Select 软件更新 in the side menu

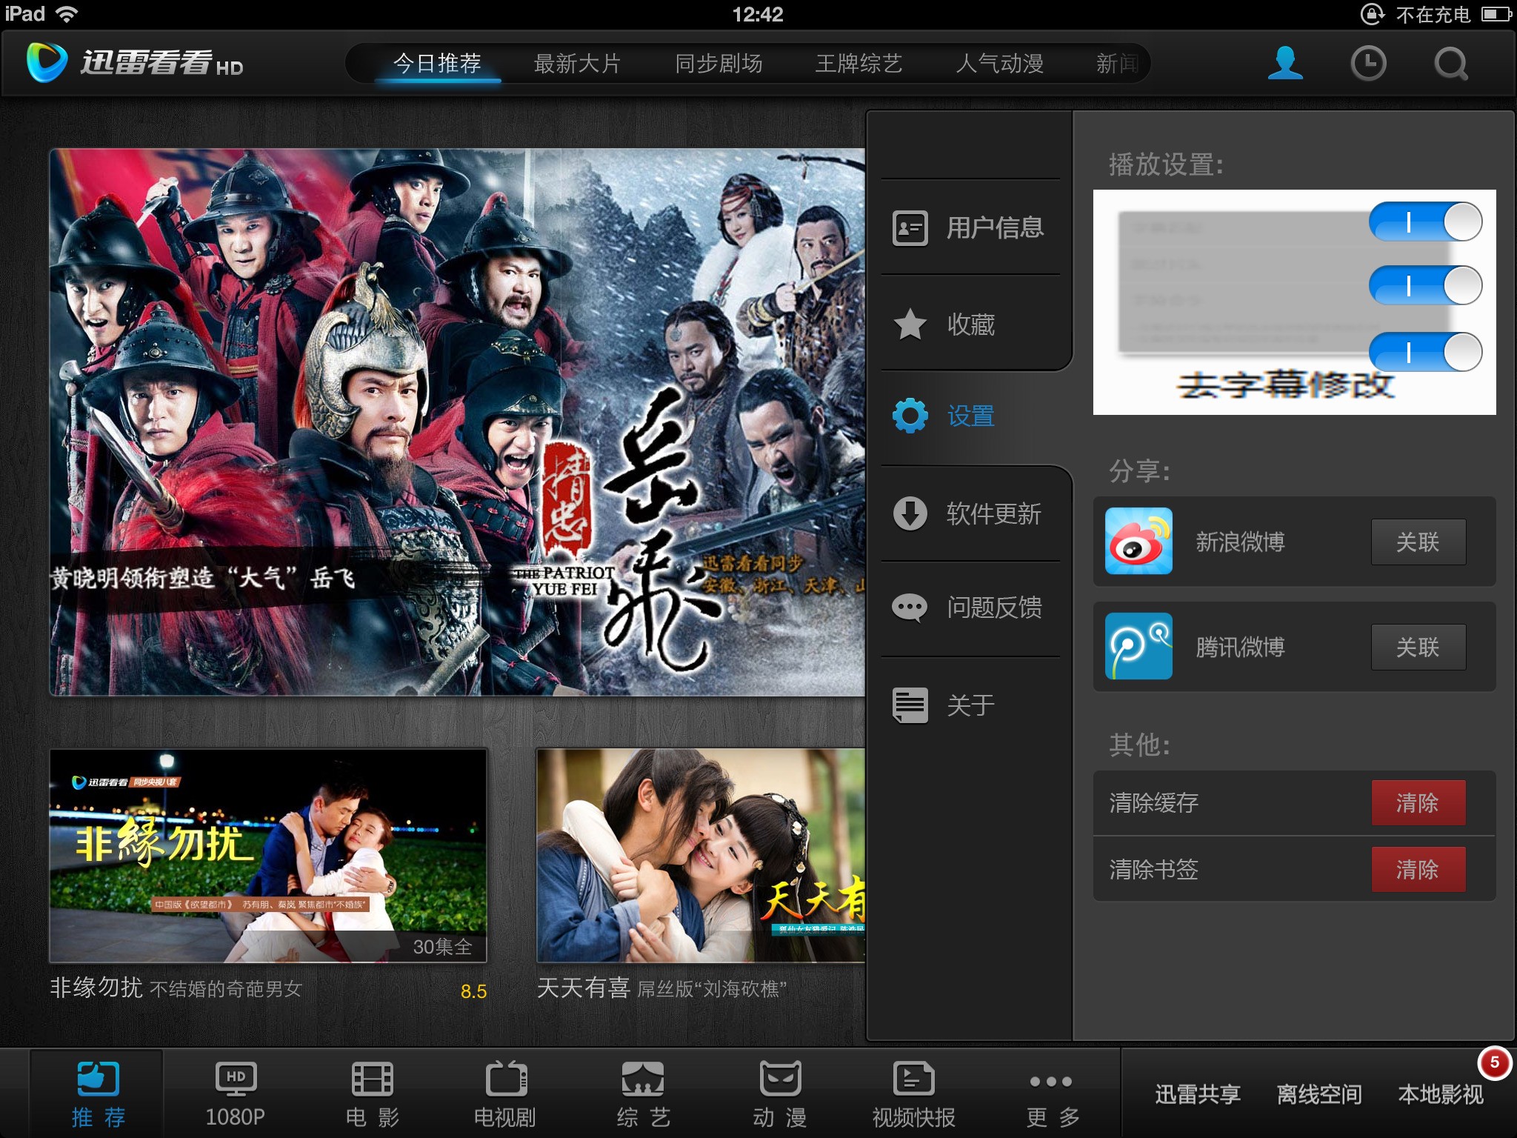[970, 513]
